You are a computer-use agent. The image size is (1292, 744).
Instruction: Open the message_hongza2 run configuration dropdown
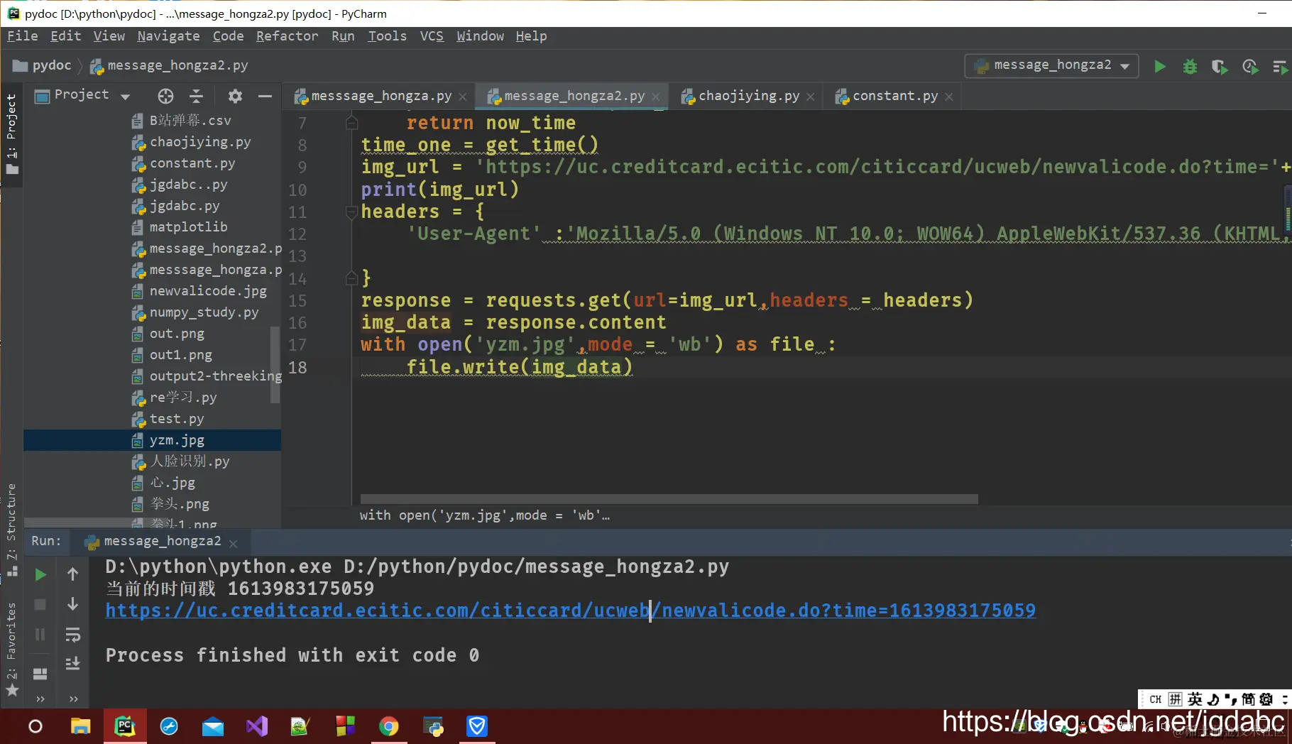(1052, 65)
